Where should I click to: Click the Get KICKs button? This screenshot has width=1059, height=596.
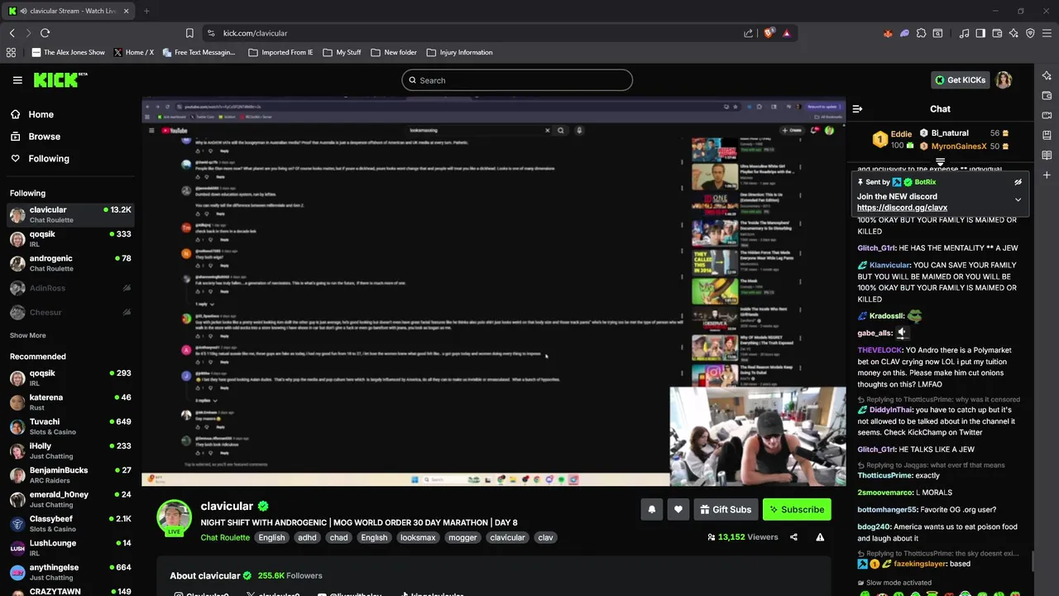(x=960, y=80)
